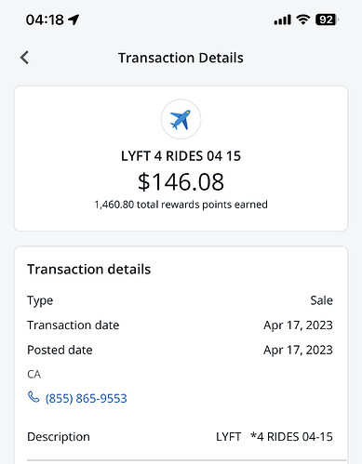Tap the Transaction details section heading
The image size is (362, 464).
point(89,269)
